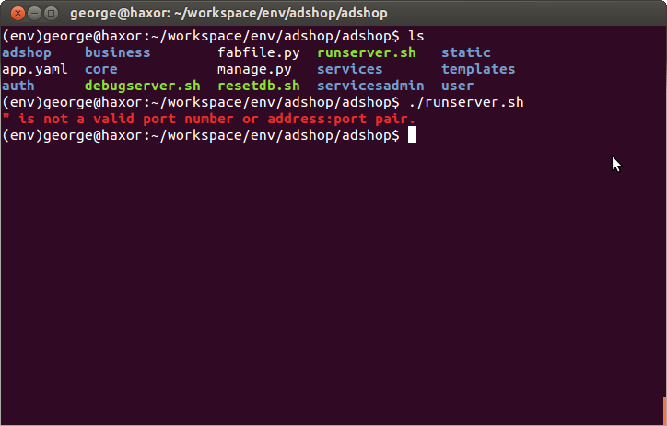Click the cursor block at the last prompt

point(412,135)
